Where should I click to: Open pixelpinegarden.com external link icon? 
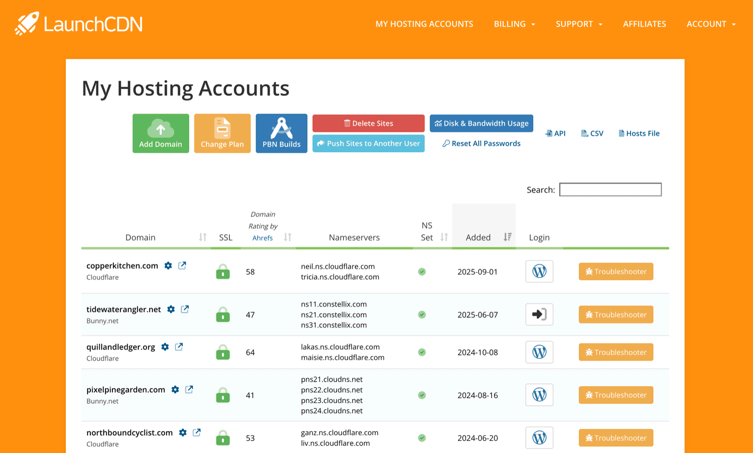[189, 390]
